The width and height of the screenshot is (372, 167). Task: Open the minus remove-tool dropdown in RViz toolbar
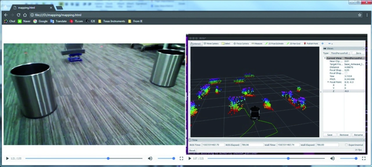click(330, 43)
